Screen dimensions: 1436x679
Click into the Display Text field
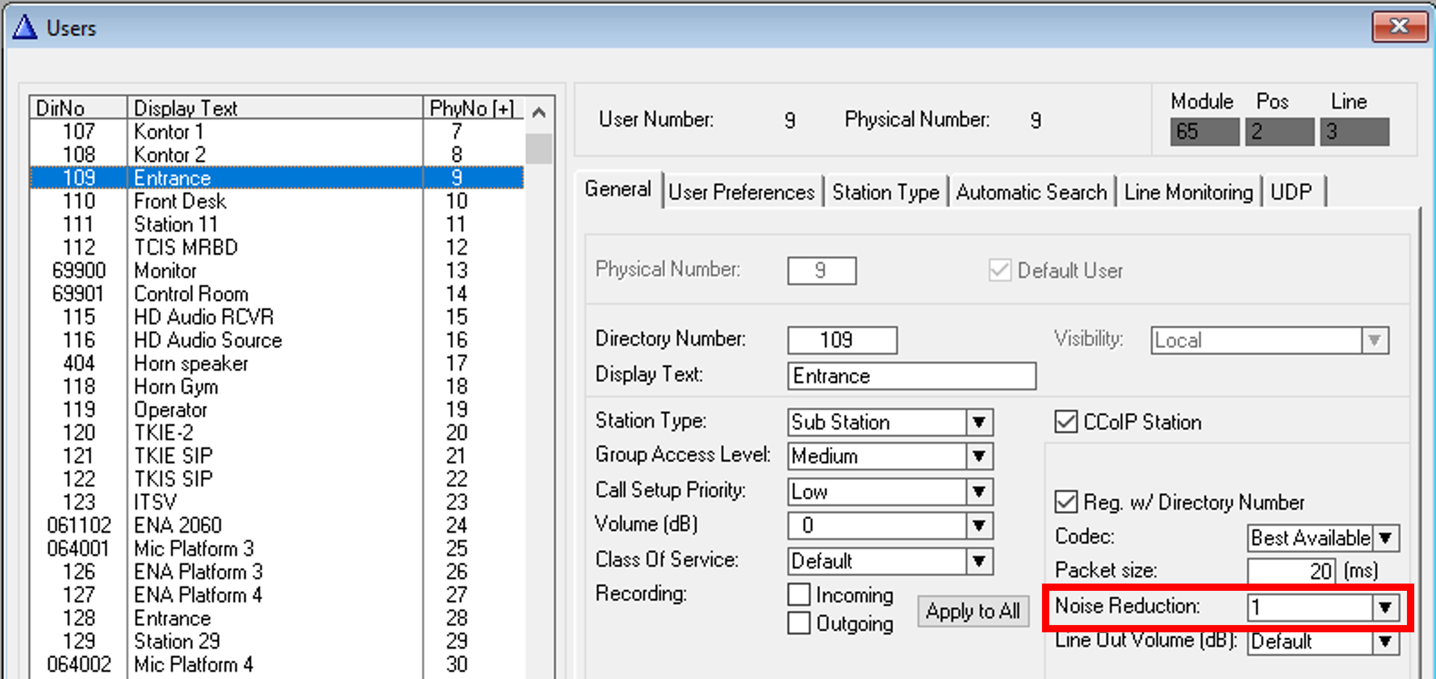pos(911,376)
